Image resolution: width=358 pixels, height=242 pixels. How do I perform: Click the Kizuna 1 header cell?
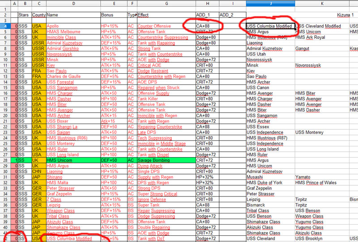click(345, 15)
